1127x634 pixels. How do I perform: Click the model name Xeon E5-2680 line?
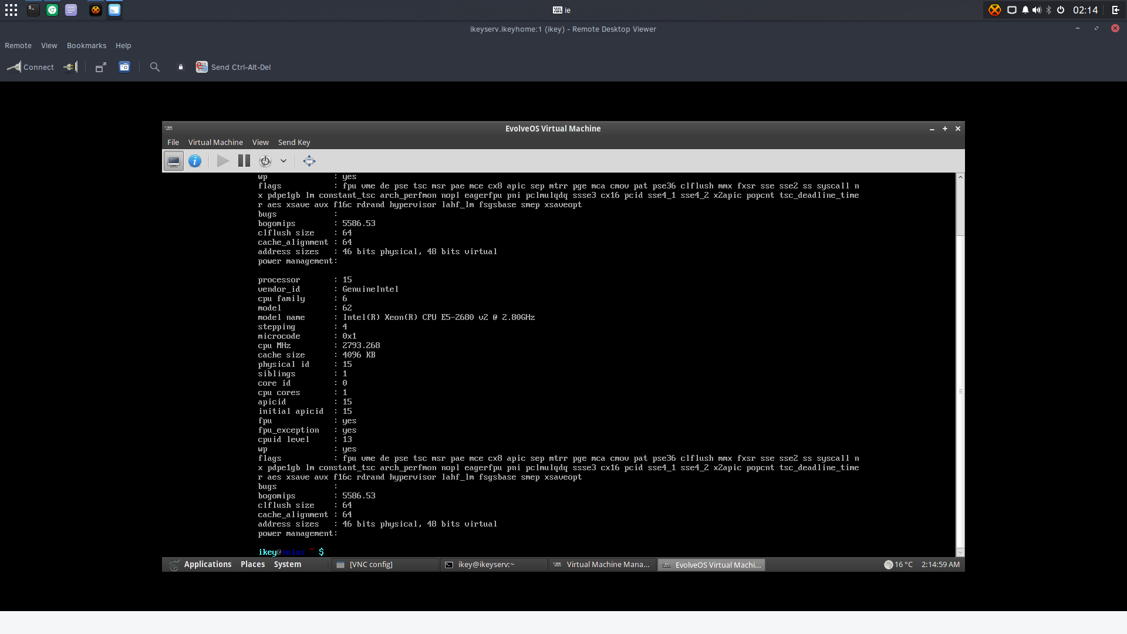[396, 317]
